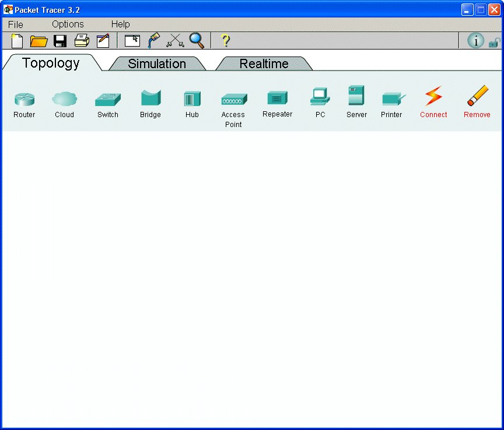
Task: Click the notepad with pencil icon
Action: tap(103, 41)
